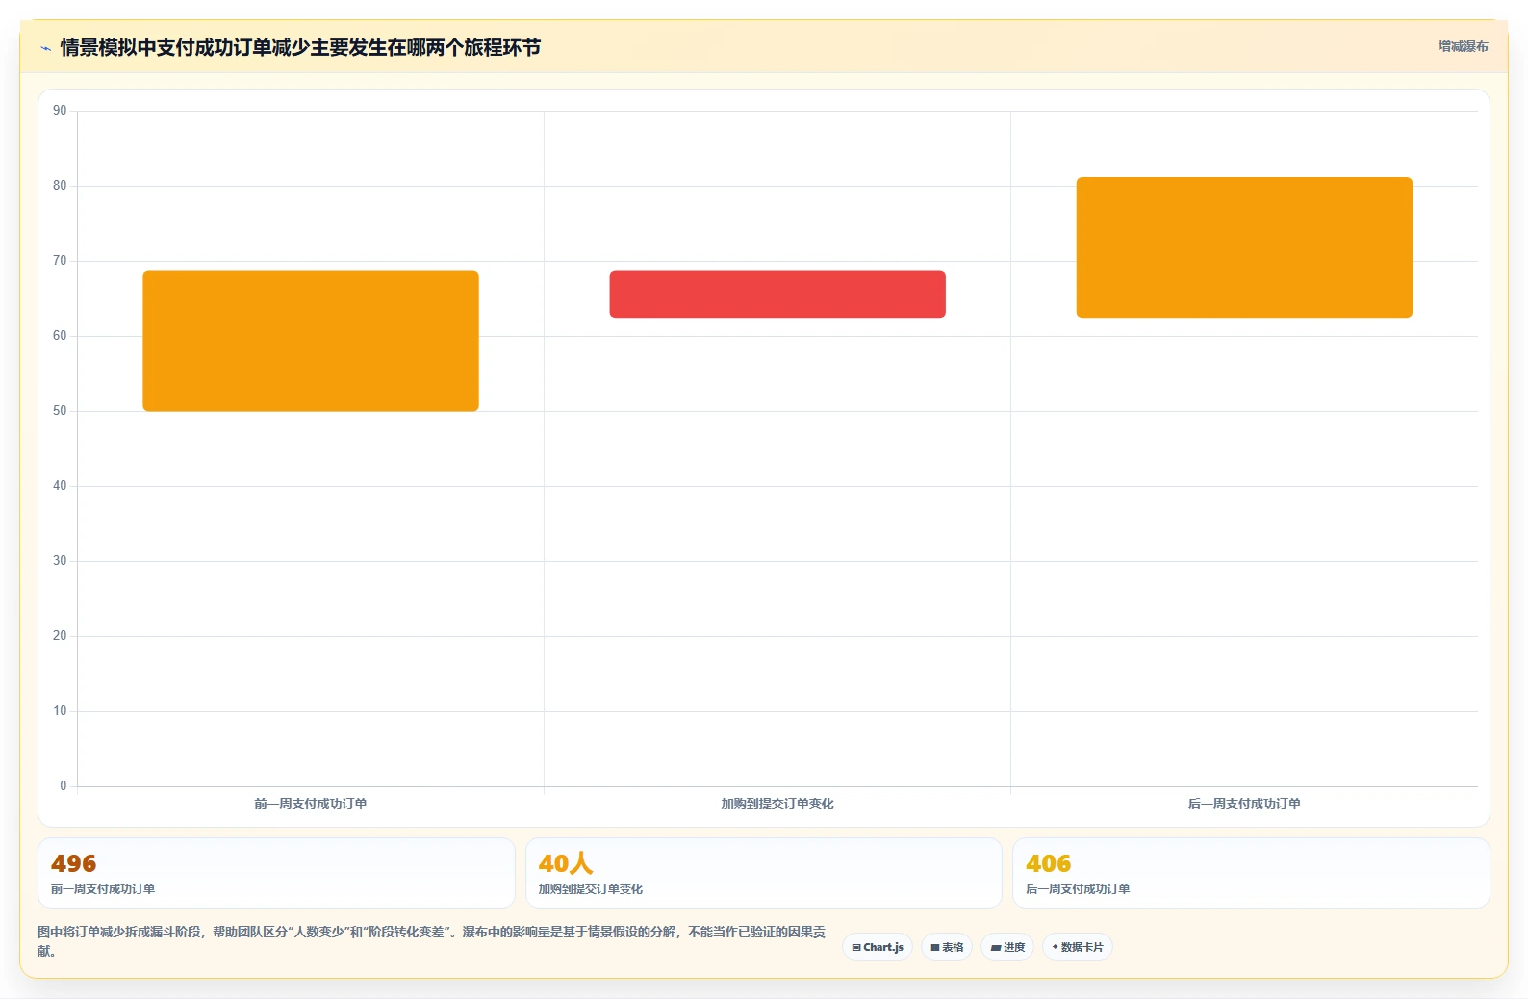1528x999 pixels.
Task: Click the red bar for 加购到提交订单变化
Action: tap(777, 295)
